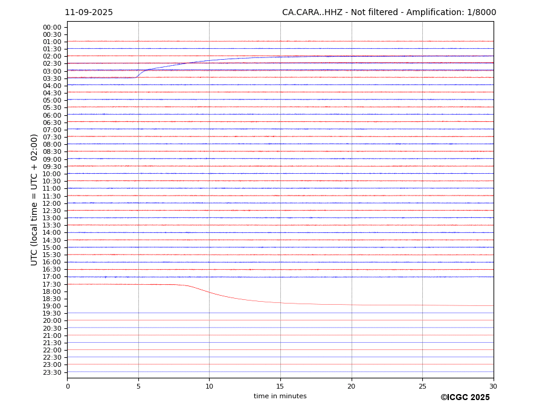Select the 17:30 time row label
This screenshot has height=420, width=560.
[52, 284]
